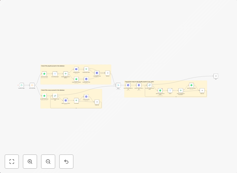Select the loop node in the Spotify playlist group
This screenshot has width=237, height=173.
(x=149, y=85)
